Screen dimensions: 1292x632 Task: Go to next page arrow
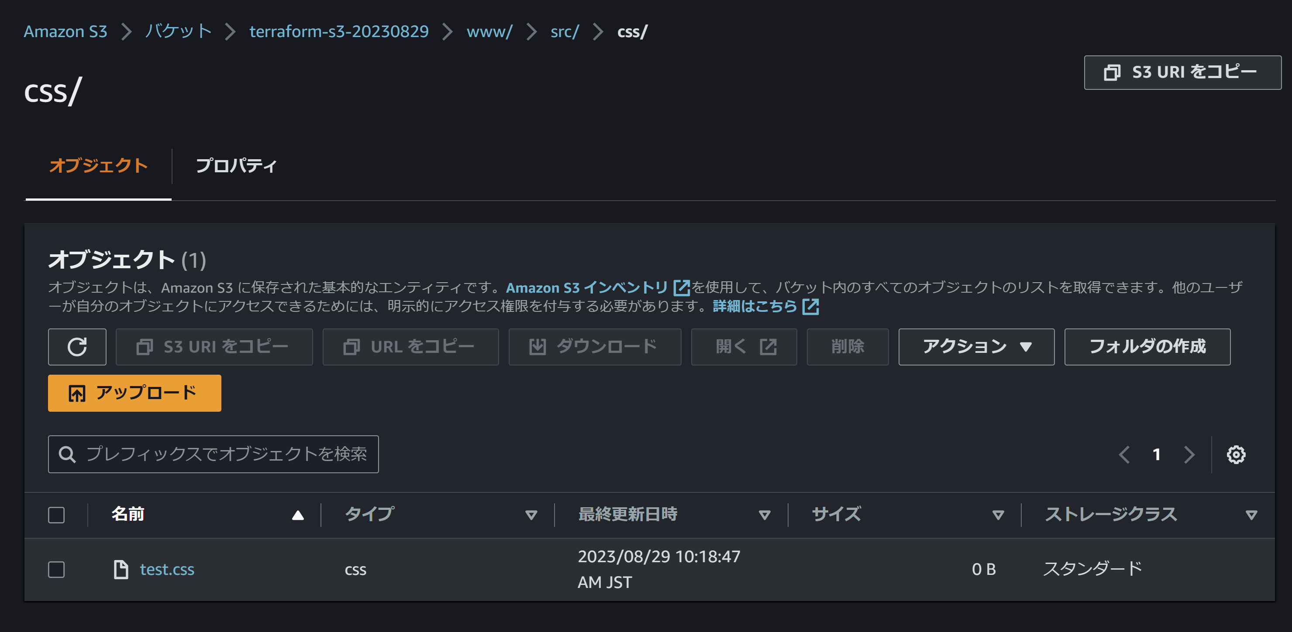(1189, 454)
